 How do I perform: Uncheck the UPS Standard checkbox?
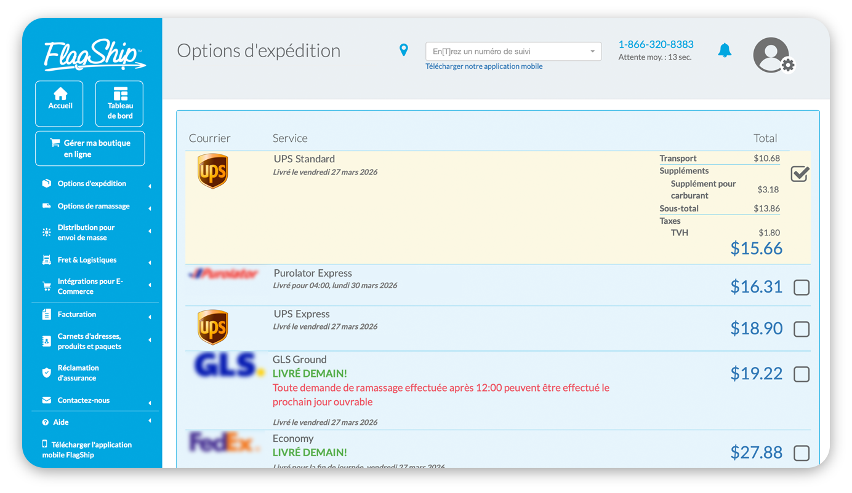coord(800,174)
